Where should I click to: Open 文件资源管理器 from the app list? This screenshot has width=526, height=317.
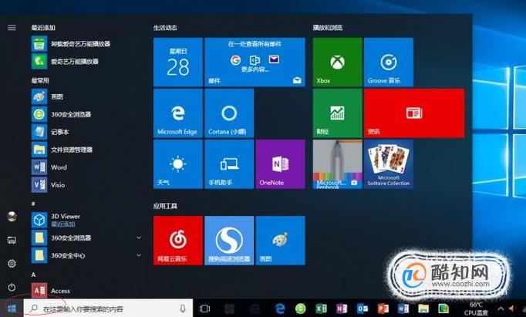62,150
